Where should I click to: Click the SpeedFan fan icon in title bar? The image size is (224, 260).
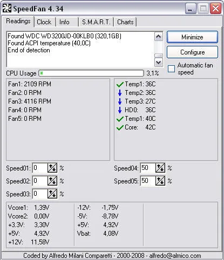coord(7,8)
